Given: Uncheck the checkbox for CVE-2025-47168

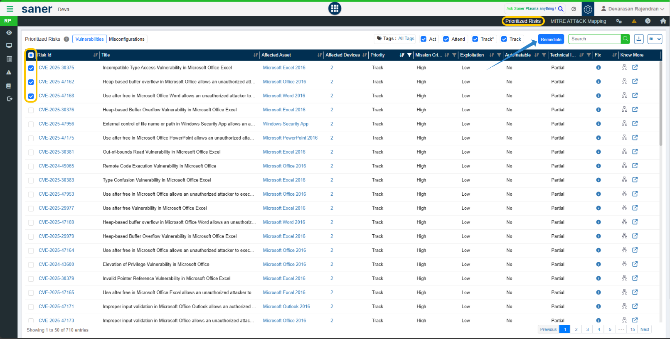Looking at the screenshot, I should click(x=31, y=96).
